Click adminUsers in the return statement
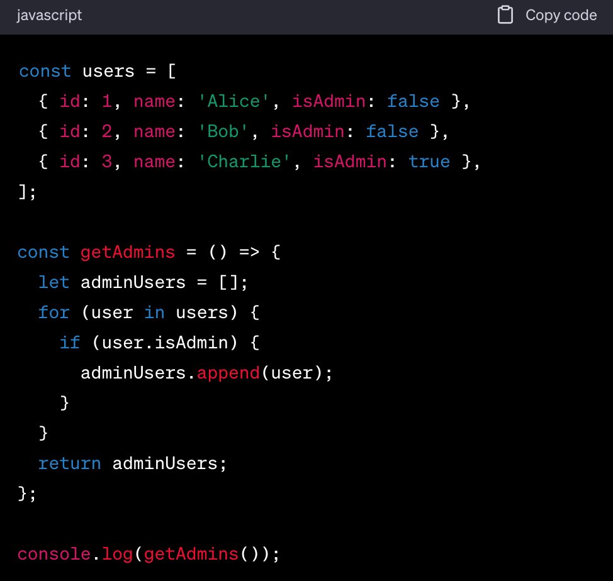This screenshot has width=613, height=581. coord(165,463)
